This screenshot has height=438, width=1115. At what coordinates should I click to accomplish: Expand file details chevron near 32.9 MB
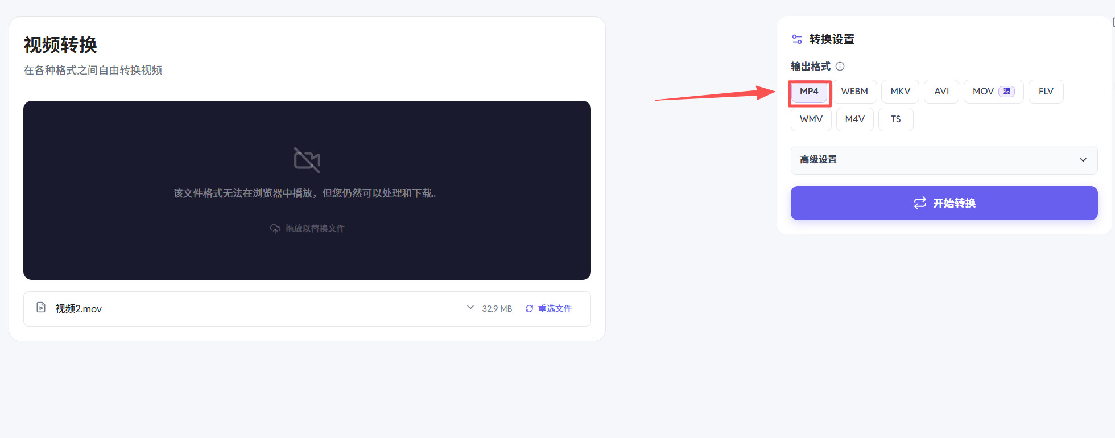(470, 307)
